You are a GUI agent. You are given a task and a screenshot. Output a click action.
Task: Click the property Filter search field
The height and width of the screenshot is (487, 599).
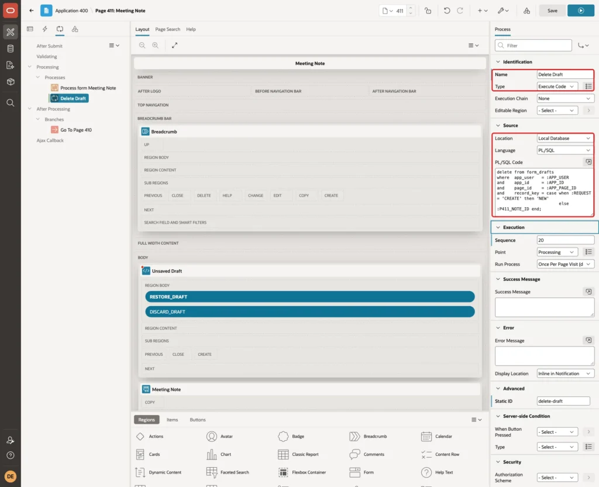(533, 46)
